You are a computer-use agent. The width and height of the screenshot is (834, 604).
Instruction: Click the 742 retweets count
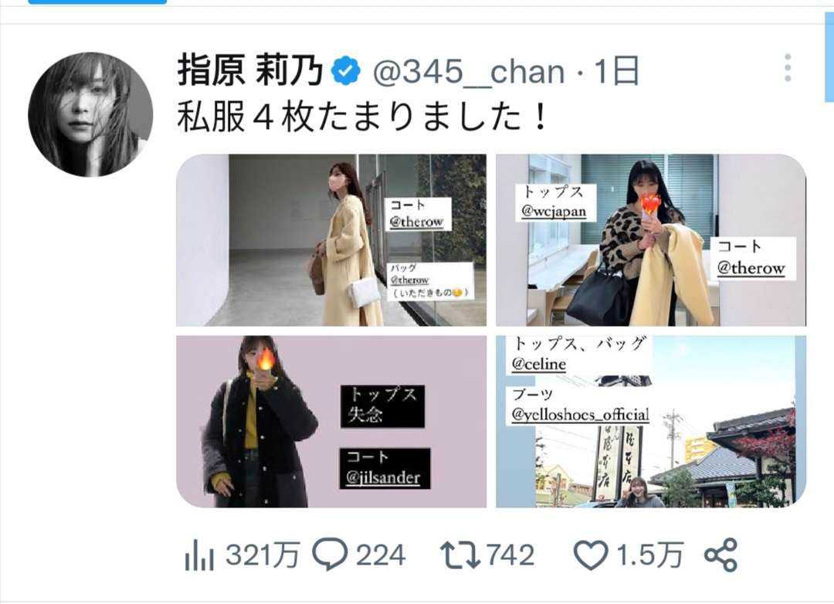point(510,555)
